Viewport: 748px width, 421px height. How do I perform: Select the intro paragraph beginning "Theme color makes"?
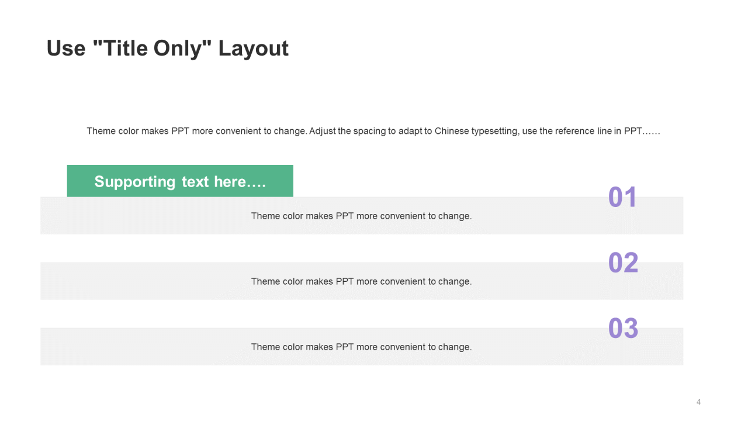pos(373,131)
